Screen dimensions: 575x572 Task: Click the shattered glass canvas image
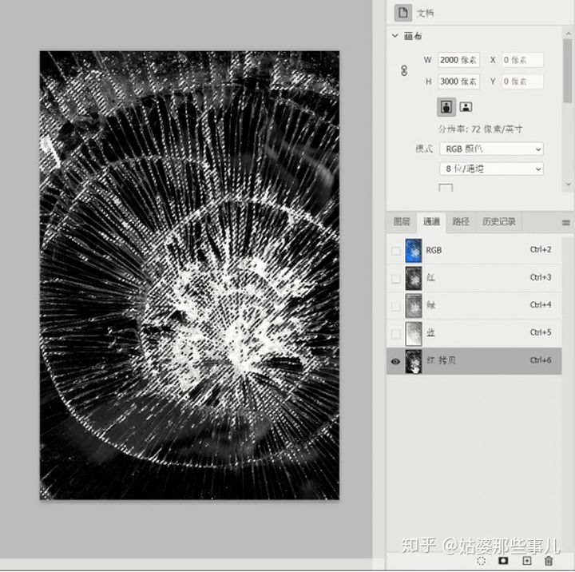coord(189,275)
